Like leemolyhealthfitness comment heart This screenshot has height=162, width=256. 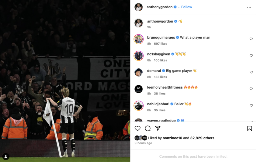click(x=251, y=89)
